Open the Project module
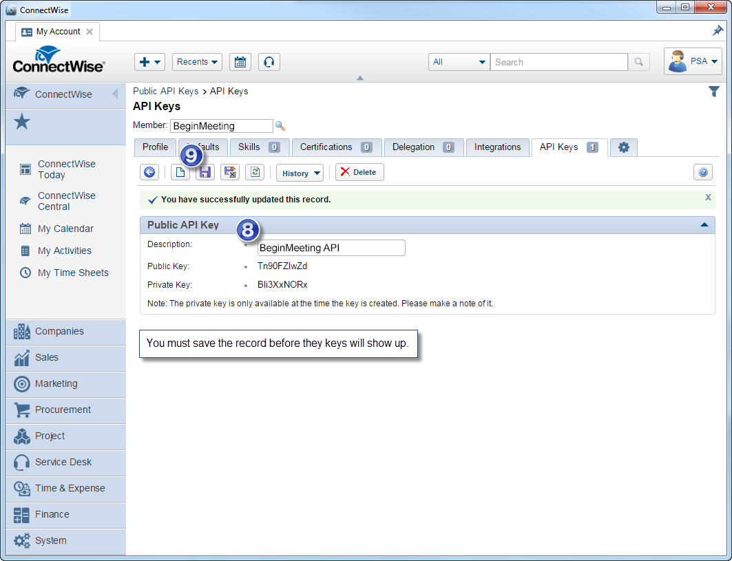 (x=66, y=436)
